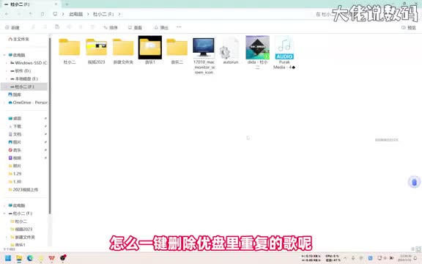The image size is (422, 264).
Task: Collapse the upper 此电脑 sidebar node
Action: point(4,55)
